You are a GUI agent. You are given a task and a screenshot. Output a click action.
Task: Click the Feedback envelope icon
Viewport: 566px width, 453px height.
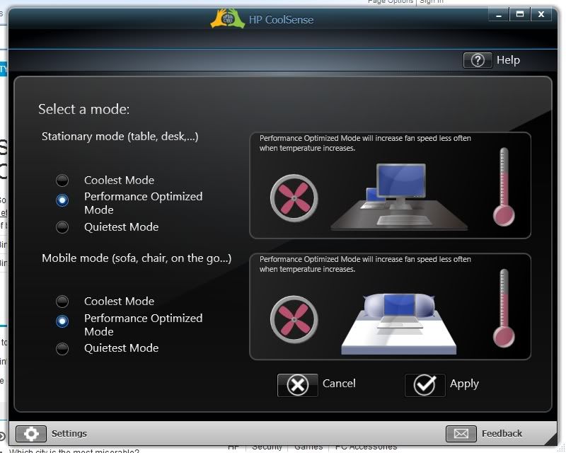click(x=461, y=433)
